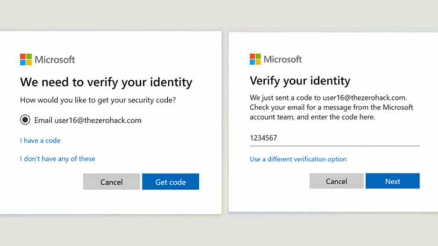Cancel the 'We need to verify your identity' dialog
Image resolution: width=438 pixels, height=246 pixels.
point(112,182)
